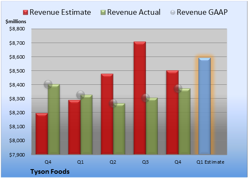Select the red estimate bar above Q1
Viewport: 248px width, 178px height.
74,127
